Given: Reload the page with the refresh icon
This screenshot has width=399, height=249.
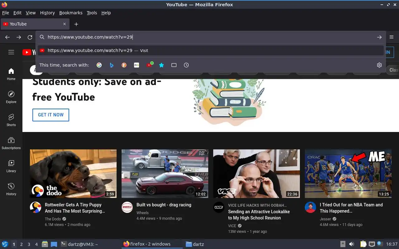Looking at the screenshot, I should click(x=30, y=37).
